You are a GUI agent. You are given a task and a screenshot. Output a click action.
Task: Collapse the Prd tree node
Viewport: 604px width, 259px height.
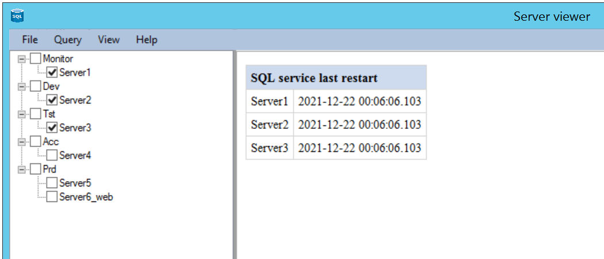[22, 169]
